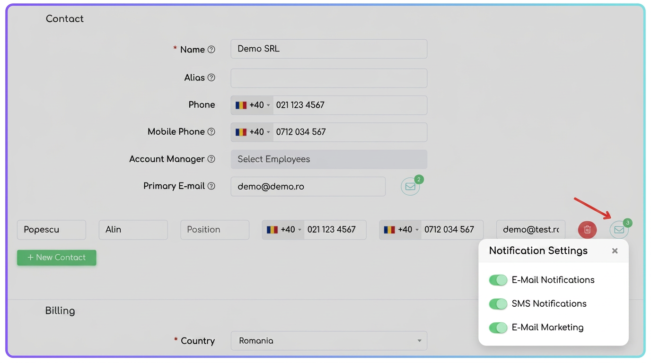
Task: Disable SMS Notifications switch
Action: [498, 303]
